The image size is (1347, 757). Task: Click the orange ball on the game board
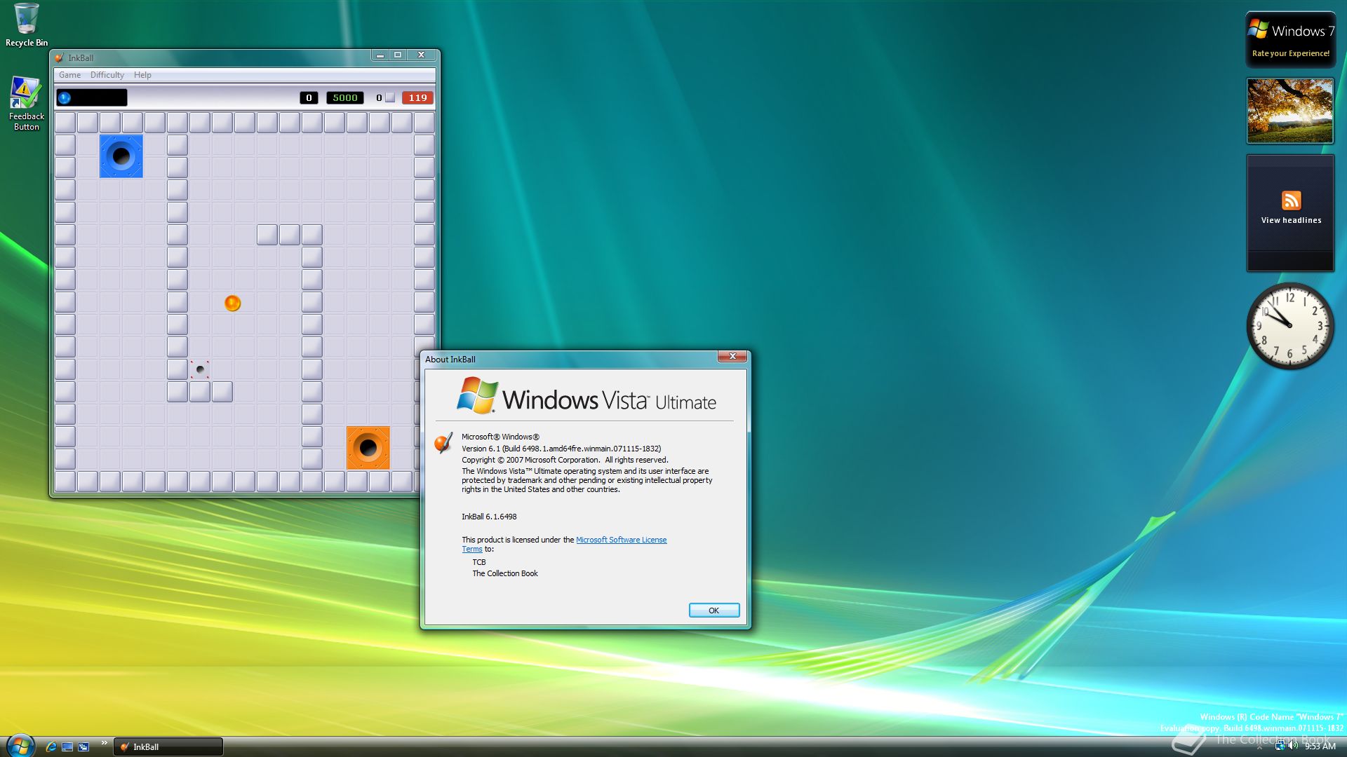[232, 303]
